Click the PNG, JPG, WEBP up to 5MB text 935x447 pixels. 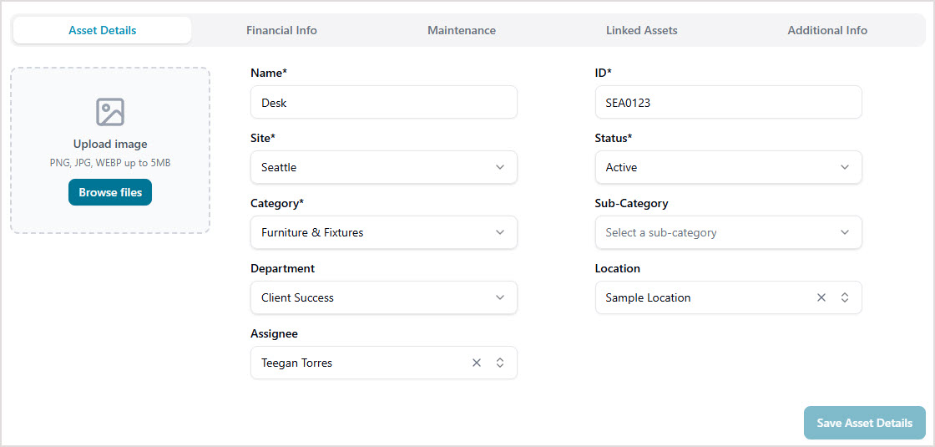click(110, 162)
